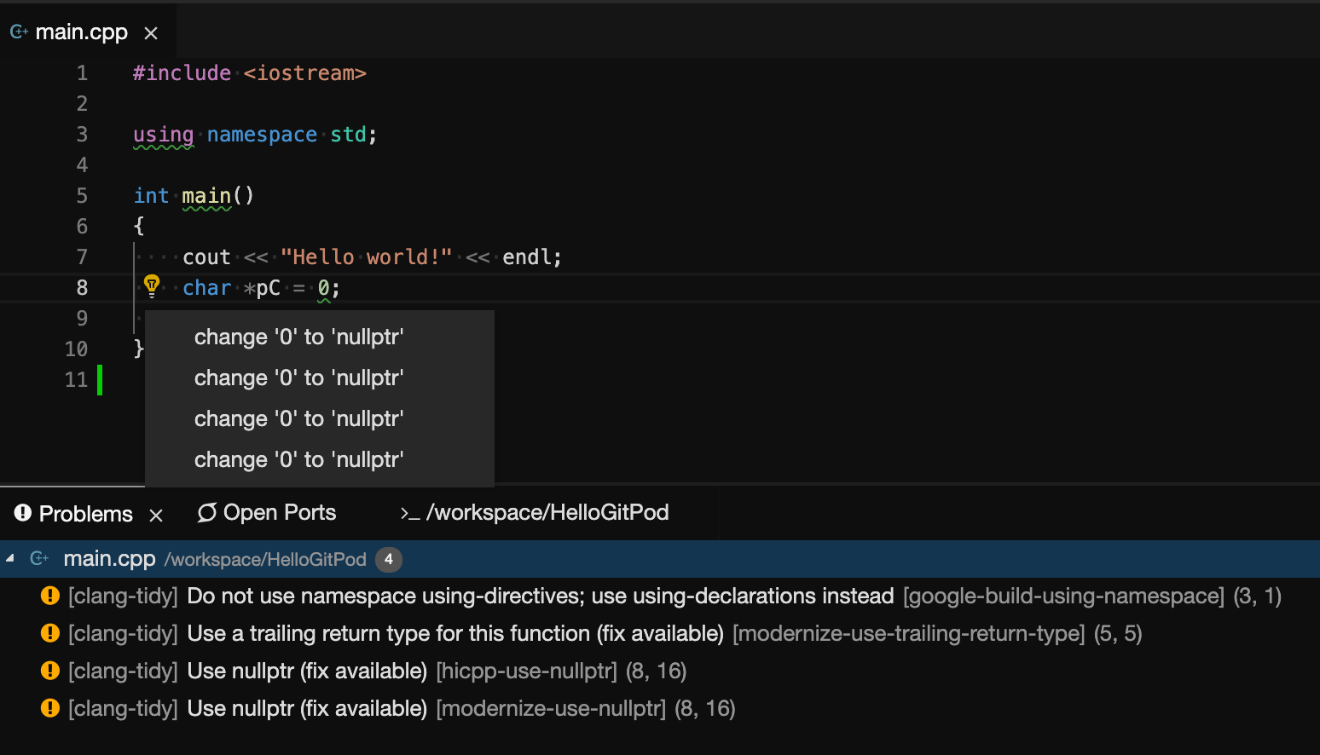Click the C++ icon in the Problems panel file header
Screen dimensions: 1320x755
pos(39,558)
